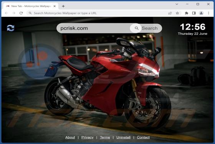This screenshot has height=144, width=215.
Task: Click the magnifier icon in address bar
Action: click(30, 13)
